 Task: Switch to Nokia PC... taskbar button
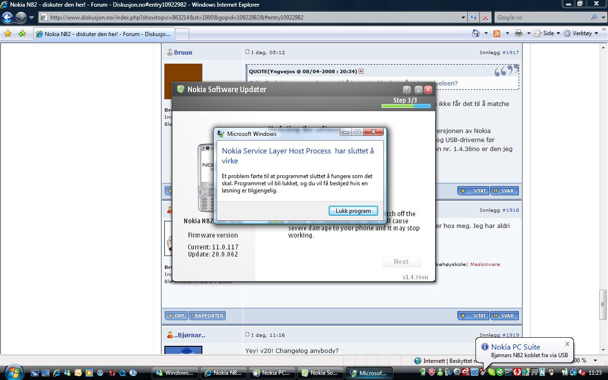(x=272, y=373)
